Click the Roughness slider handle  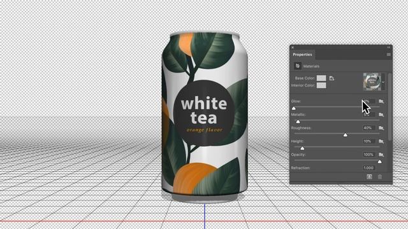pos(346,135)
